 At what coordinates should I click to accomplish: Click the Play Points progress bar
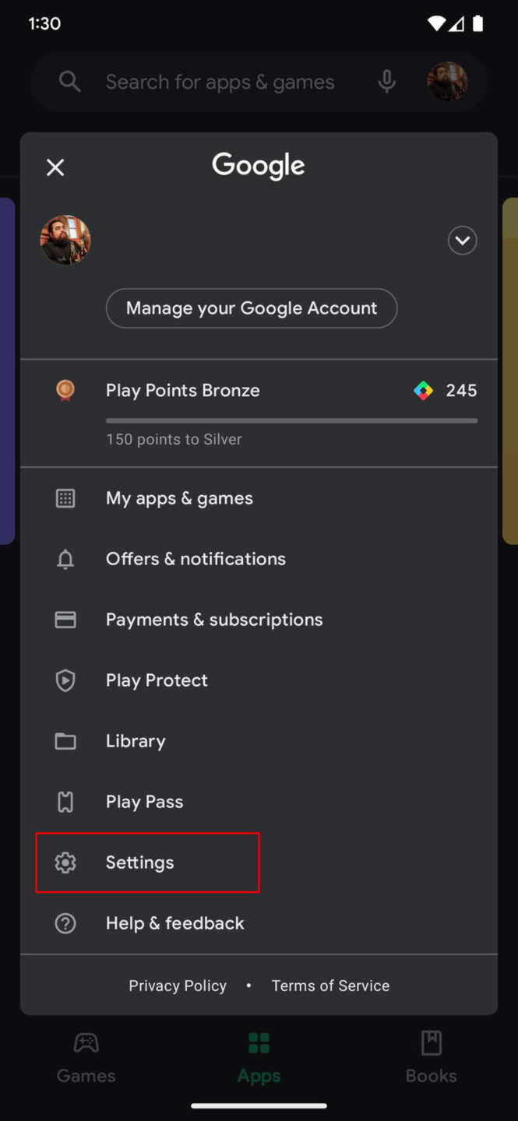[291, 420]
